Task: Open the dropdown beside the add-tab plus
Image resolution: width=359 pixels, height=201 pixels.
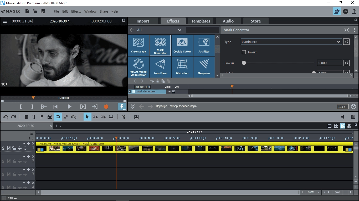Action: point(60,126)
